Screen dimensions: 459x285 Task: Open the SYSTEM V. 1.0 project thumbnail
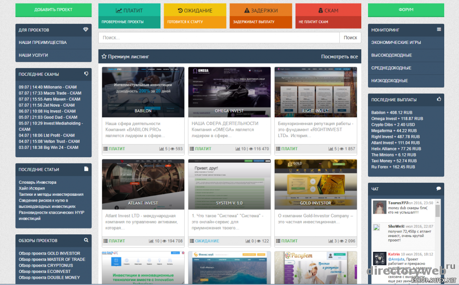click(229, 184)
